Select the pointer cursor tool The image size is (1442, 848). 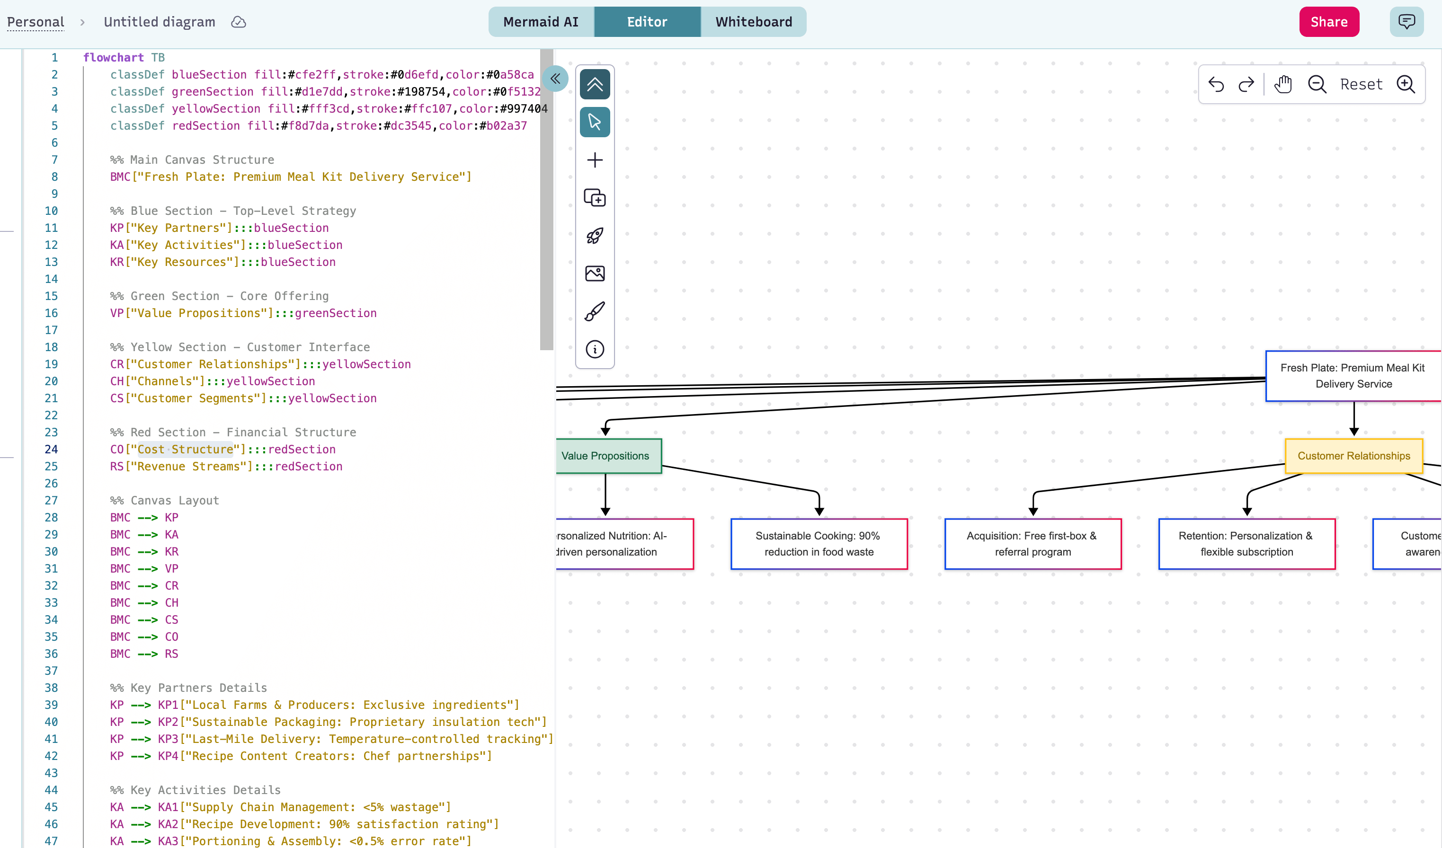click(x=595, y=122)
